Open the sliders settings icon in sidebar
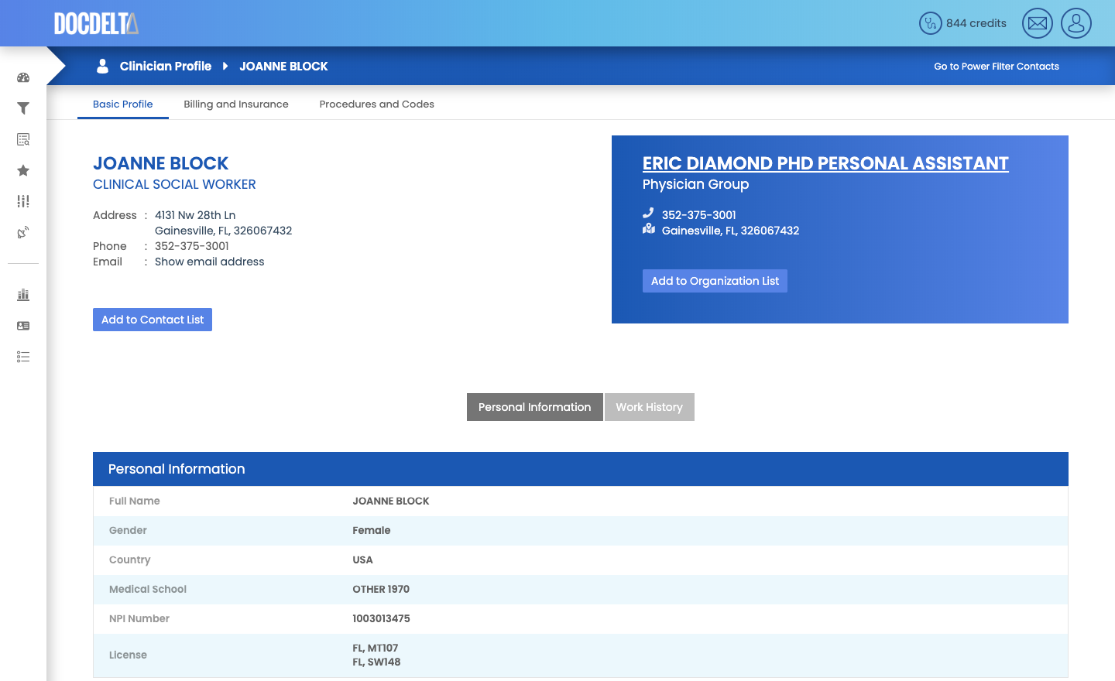The width and height of the screenshot is (1115, 681). click(23, 201)
